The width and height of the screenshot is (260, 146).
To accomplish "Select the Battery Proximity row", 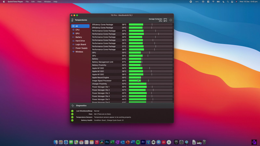I will (x=132, y=65).
